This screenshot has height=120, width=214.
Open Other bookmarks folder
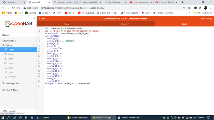click(x=203, y=13)
